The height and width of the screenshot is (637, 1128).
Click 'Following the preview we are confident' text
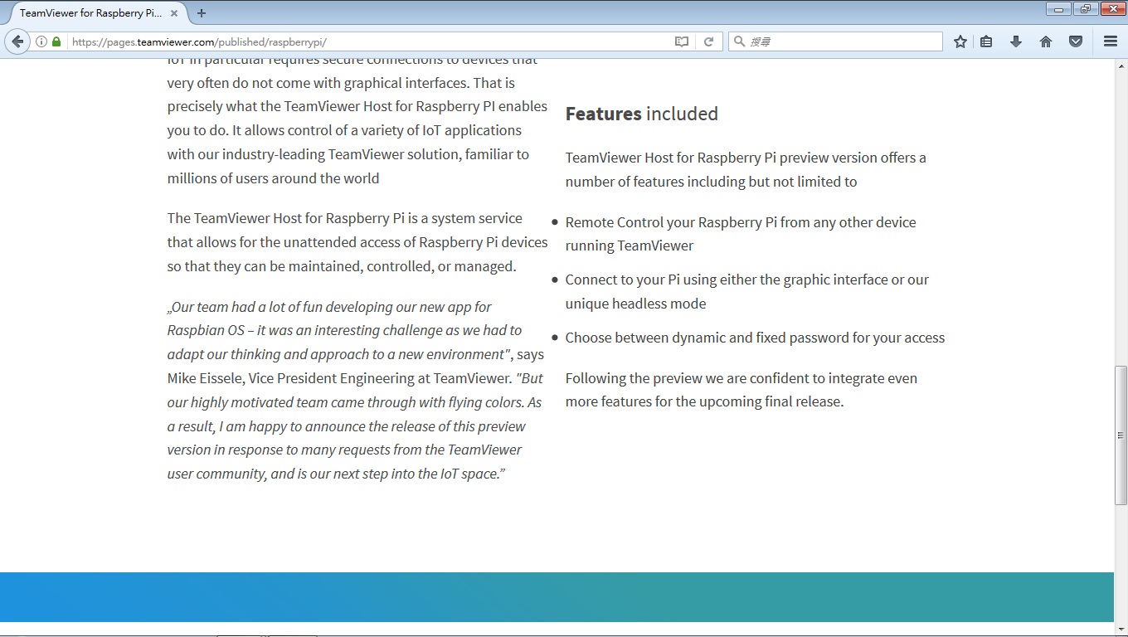tap(741, 390)
